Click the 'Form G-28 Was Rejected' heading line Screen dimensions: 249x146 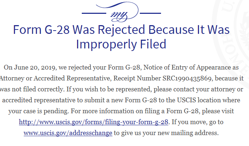(121, 29)
